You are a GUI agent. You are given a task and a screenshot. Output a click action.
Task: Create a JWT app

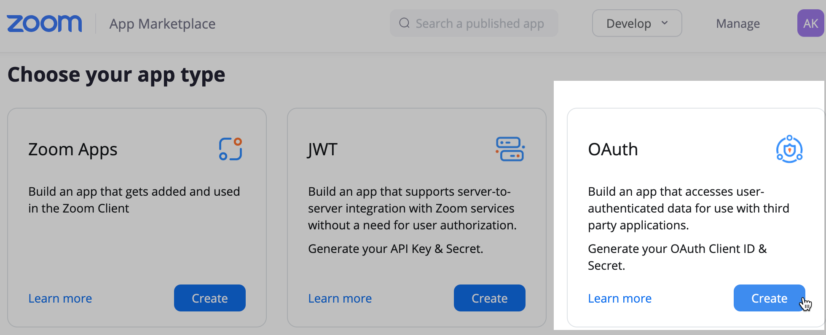tap(490, 298)
